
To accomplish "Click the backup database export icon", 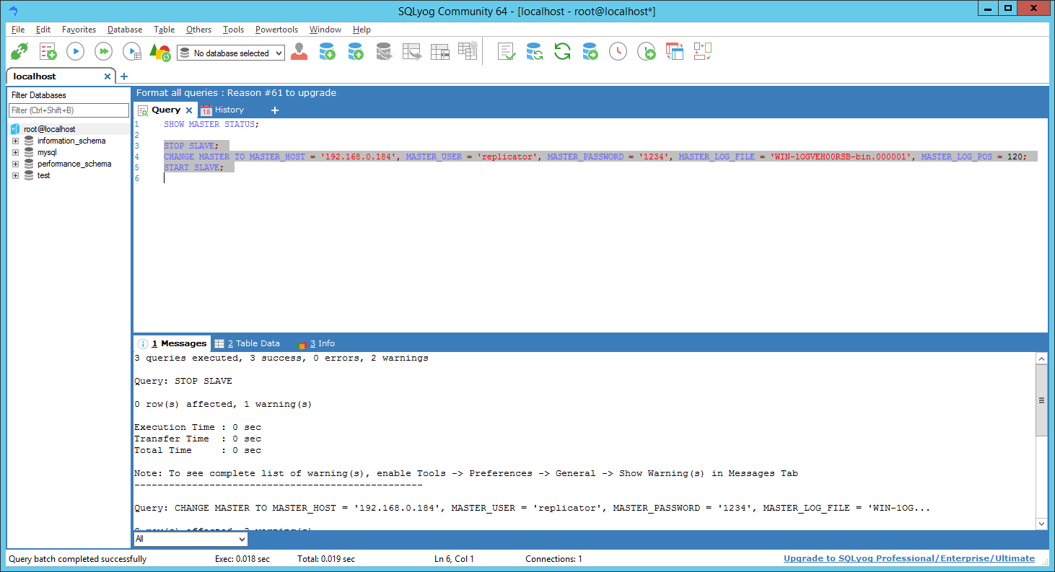I will (x=356, y=52).
